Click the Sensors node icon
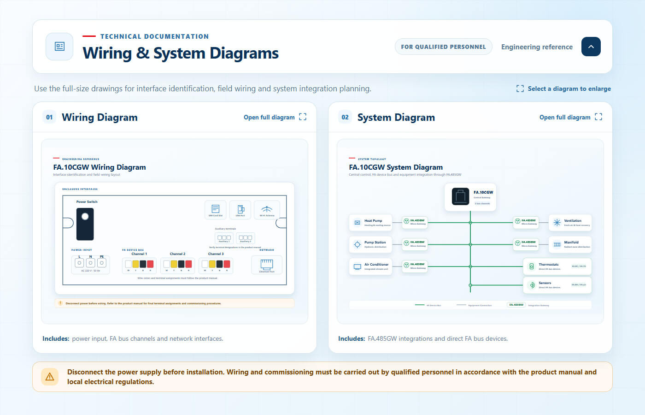Image resolution: width=645 pixels, height=415 pixels. tap(532, 285)
